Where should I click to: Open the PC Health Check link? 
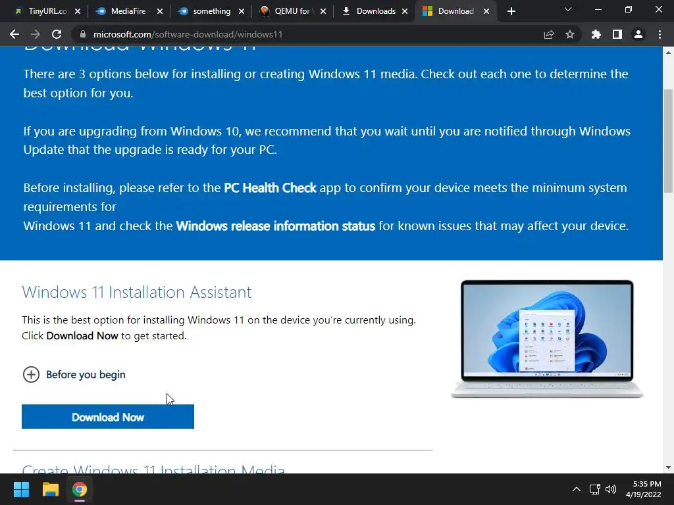(x=270, y=187)
